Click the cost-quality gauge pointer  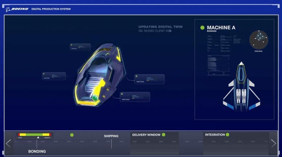[38, 137]
